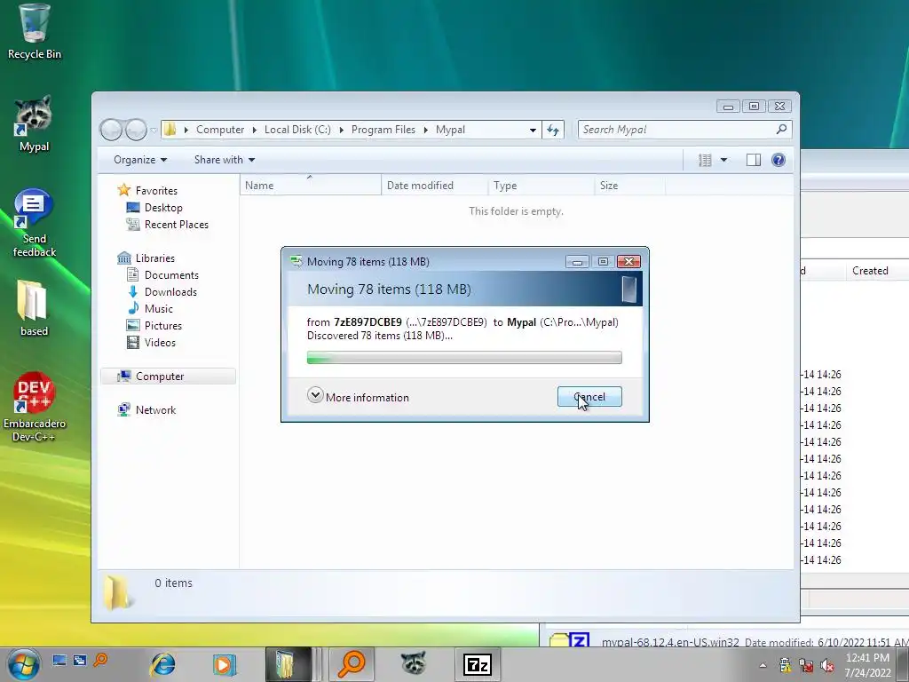Viewport: 909px width, 682px height.
Task: Open Videos library in navigation pane
Action: pyautogui.click(x=160, y=342)
